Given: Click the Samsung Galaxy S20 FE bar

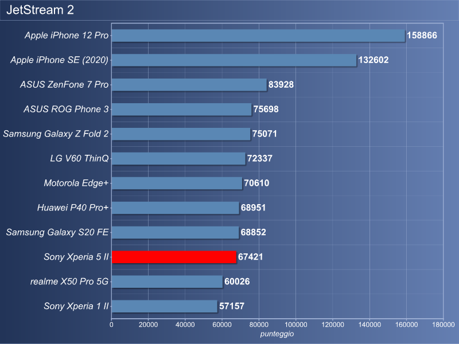Looking at the screenshot, I should tap(175, 232).
